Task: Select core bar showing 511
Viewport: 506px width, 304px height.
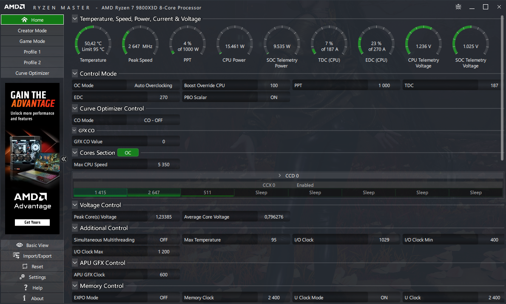Action: [x=208, y=193]
